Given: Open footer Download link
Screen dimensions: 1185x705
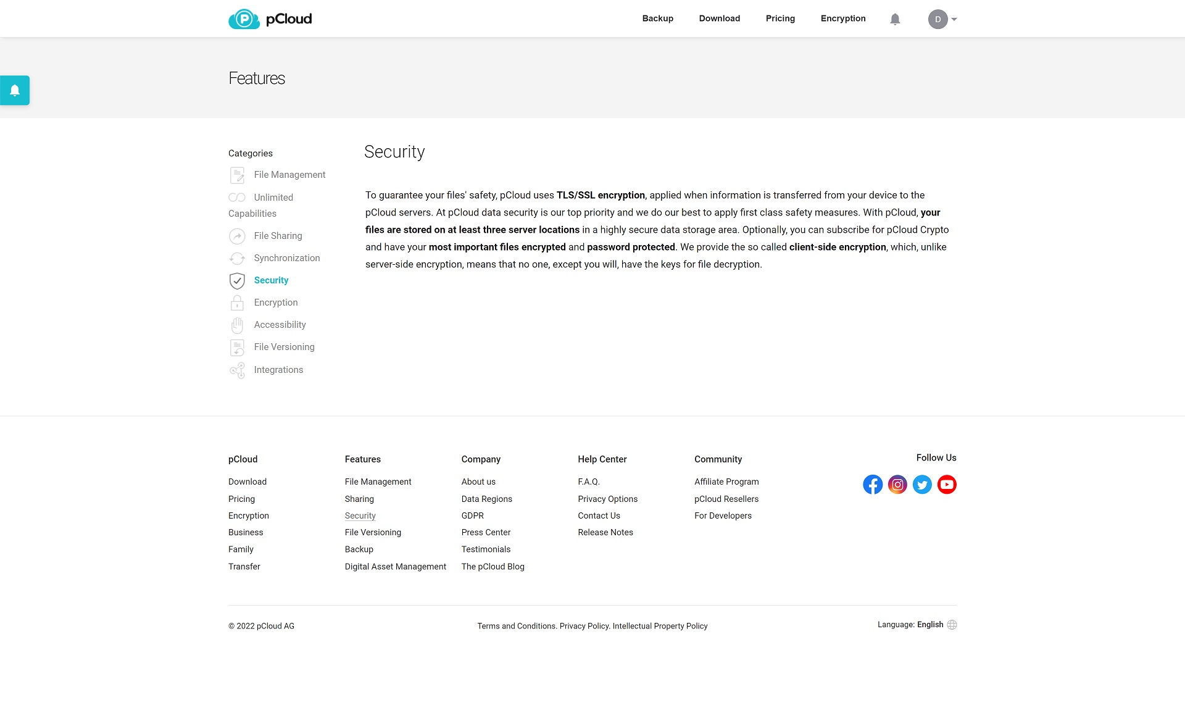Looking at the screenshot, I should click(x=247, y=482).
